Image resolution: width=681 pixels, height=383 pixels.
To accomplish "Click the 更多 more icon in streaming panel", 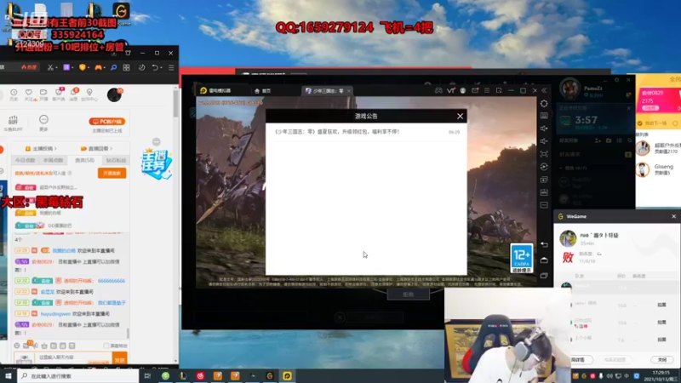I will [x=43, y=123].
